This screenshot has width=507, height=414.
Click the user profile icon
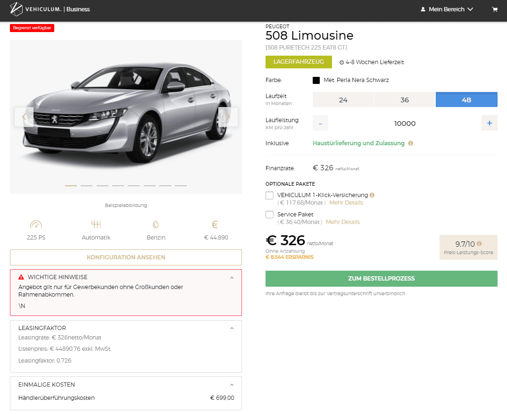(x=423, y=9)
